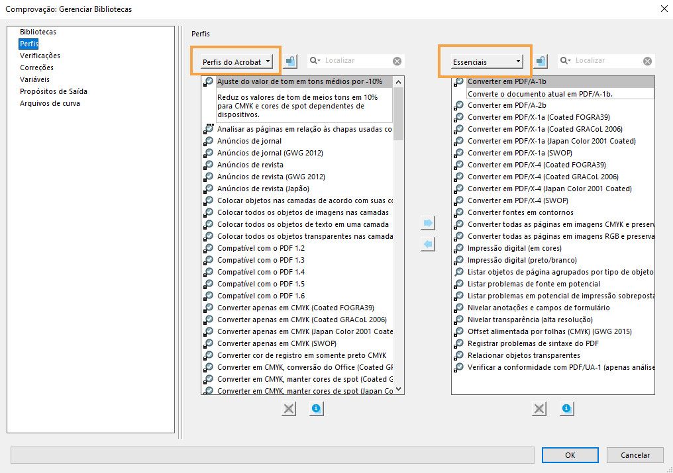Select Impressão digital (em cores) profile
Screen dimensions: 673x473
click(514, 248)
